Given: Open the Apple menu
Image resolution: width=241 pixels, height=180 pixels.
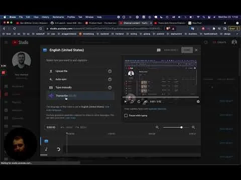Looking at the screenshot, I should click(x=5, y=17).
